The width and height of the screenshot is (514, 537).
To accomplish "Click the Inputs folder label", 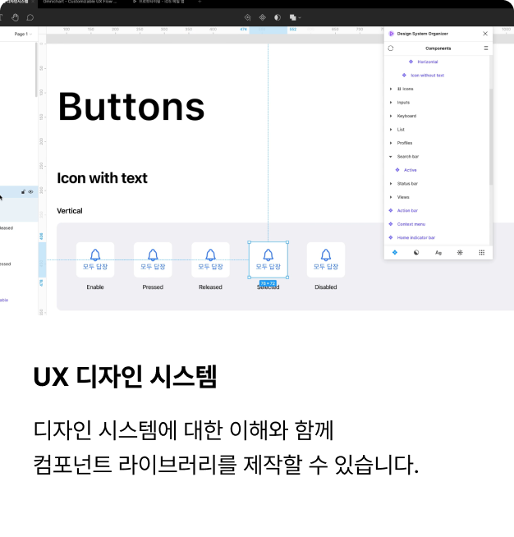I will pyautogui.click(x=403, y=103).
